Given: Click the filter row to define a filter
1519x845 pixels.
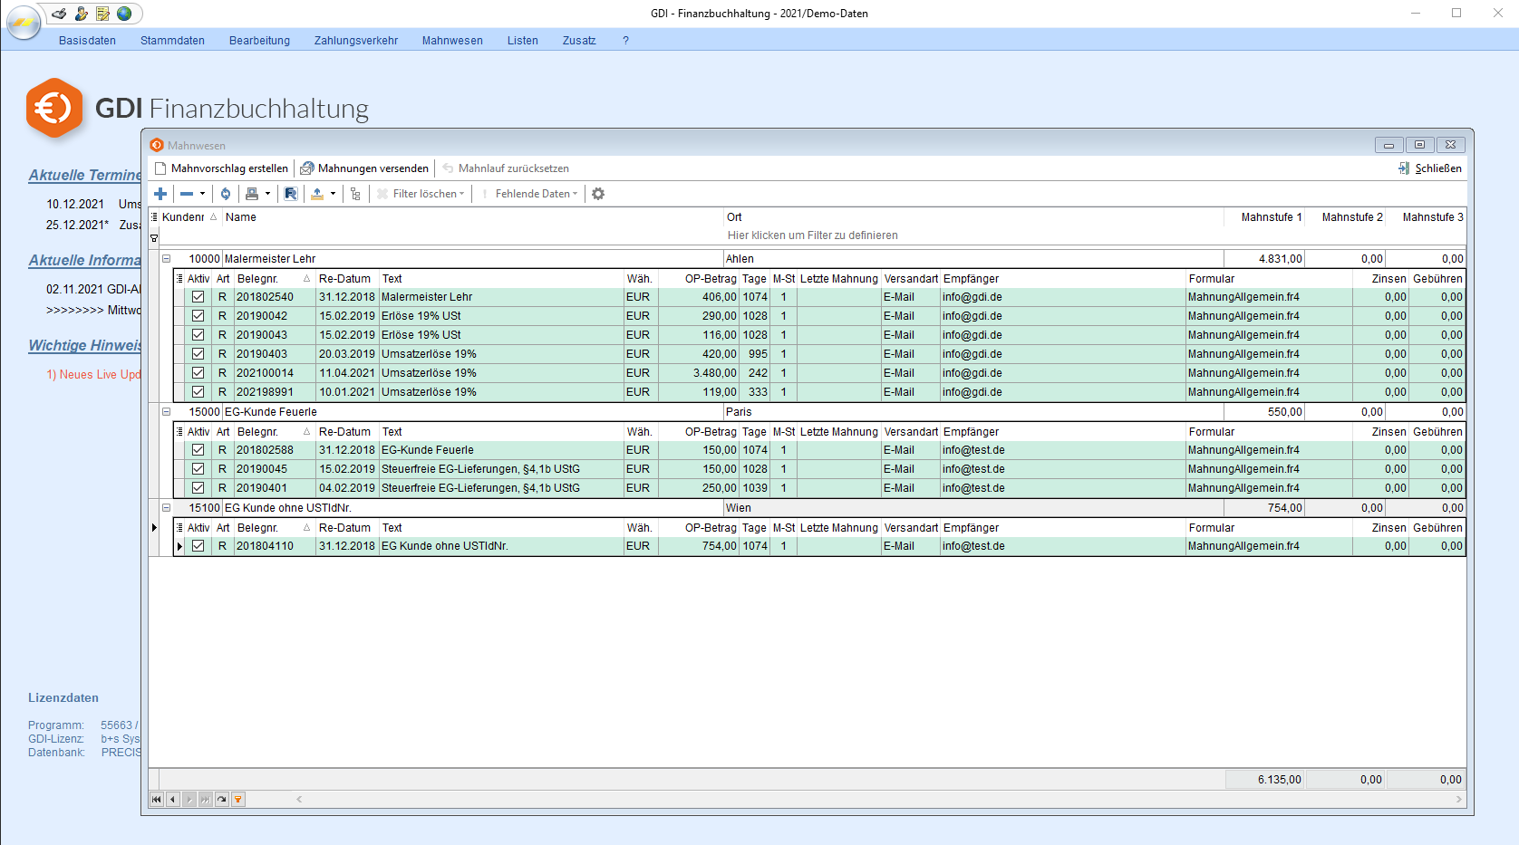Looking at the screenshot, I should [x=812, y=235].
